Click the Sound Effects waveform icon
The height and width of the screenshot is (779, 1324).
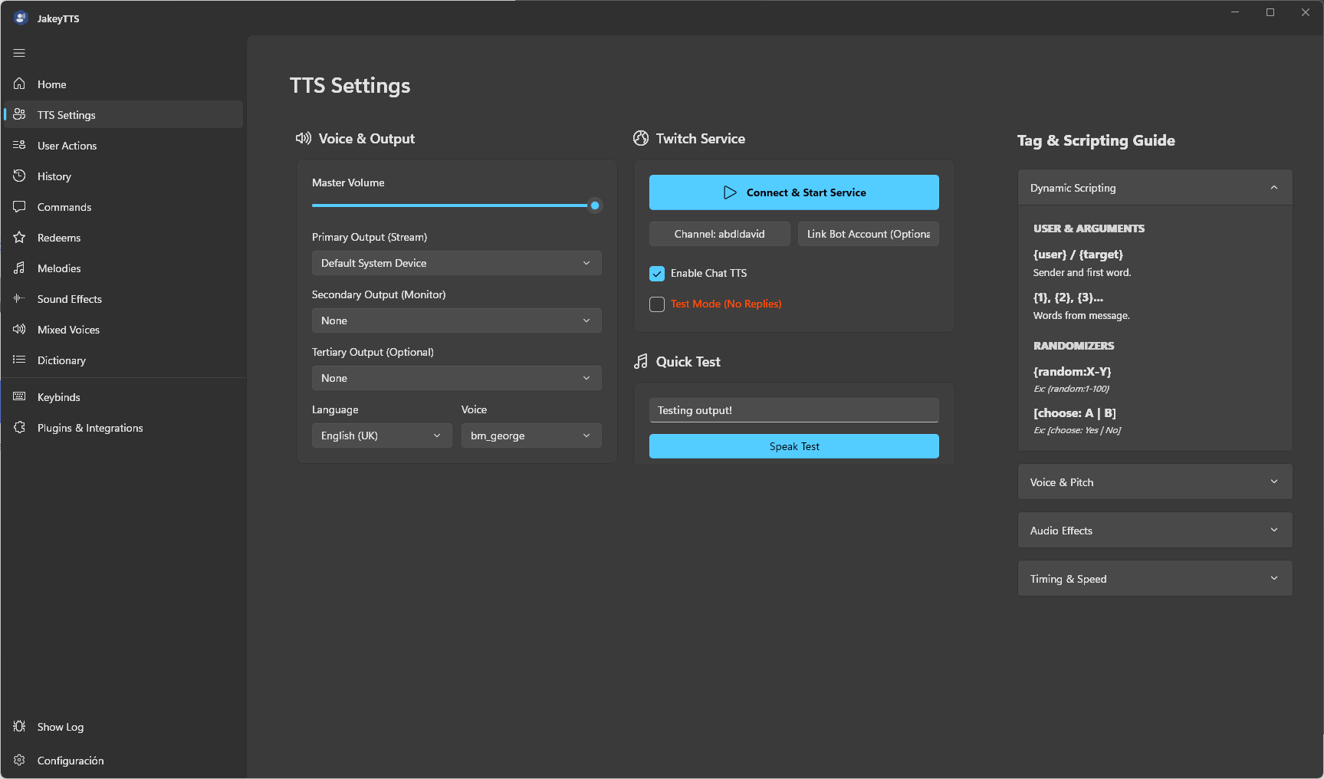[19, 298]
